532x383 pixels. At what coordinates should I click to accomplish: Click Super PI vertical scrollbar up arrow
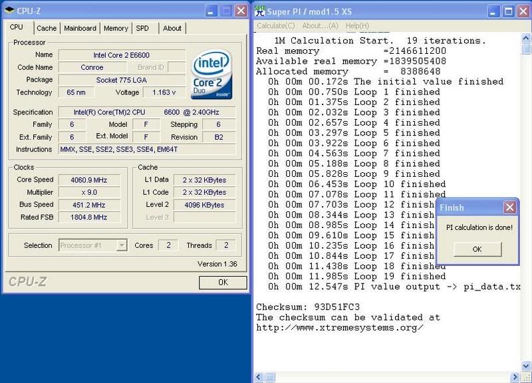pyautogui.click(x=526, y=38)
